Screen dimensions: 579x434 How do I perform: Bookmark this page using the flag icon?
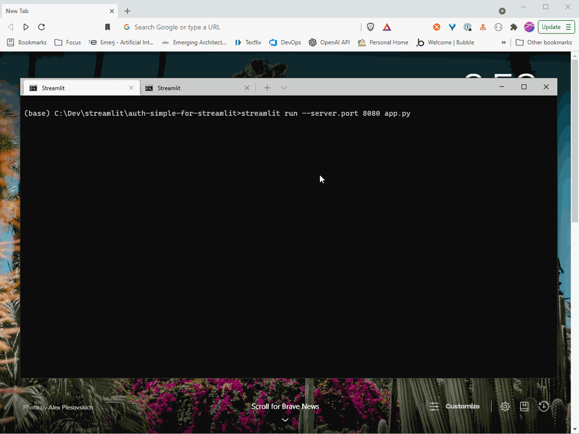click(107, 27)
